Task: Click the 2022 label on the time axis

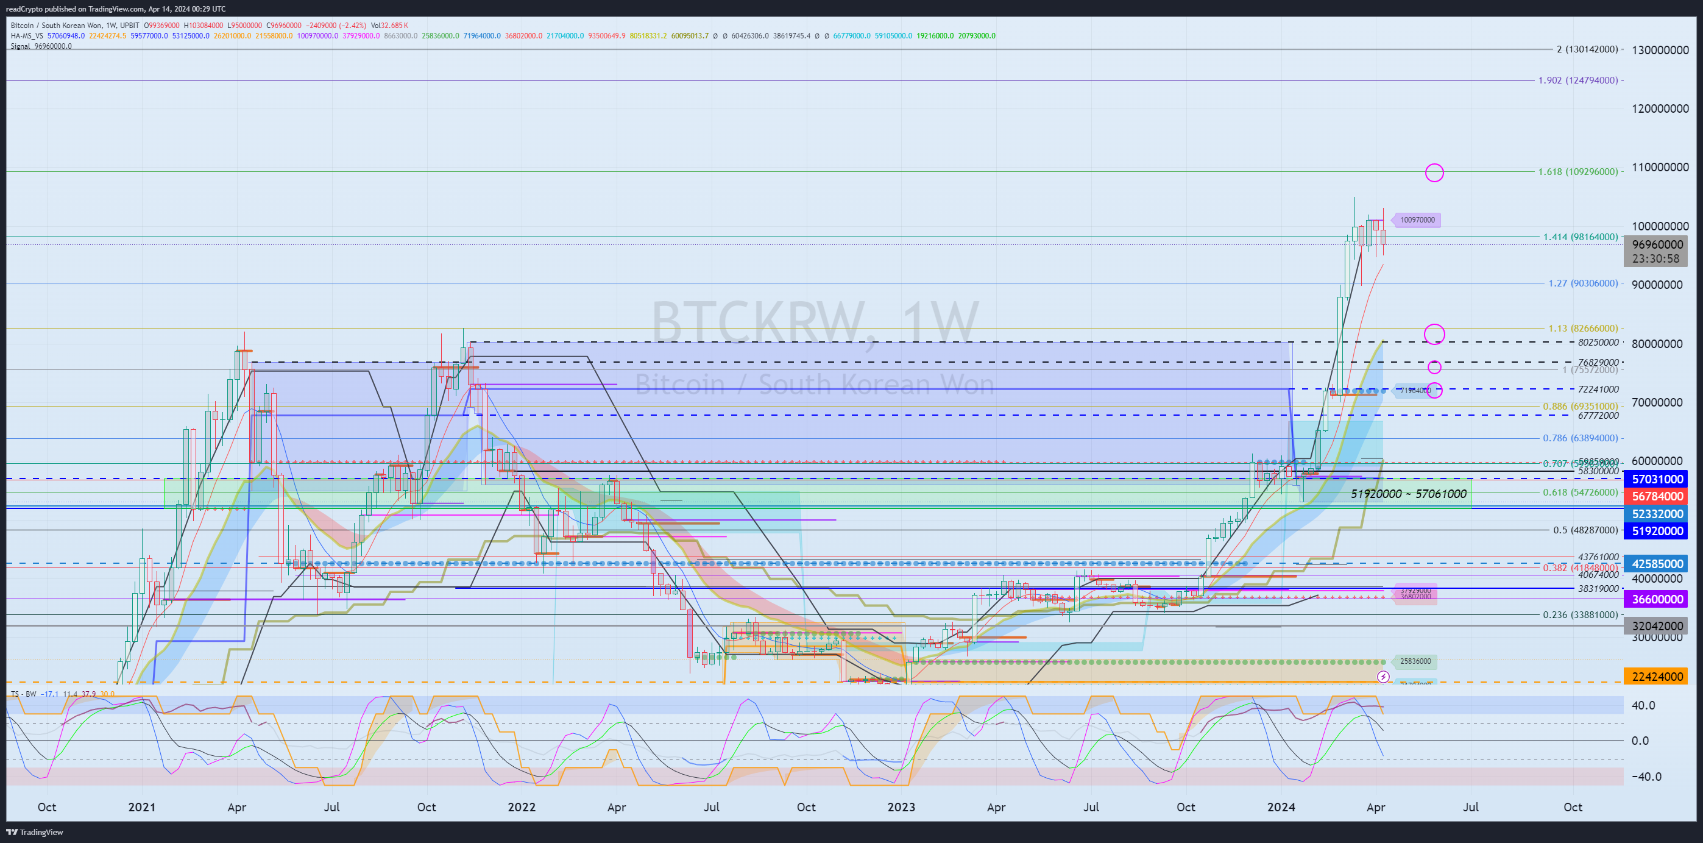Action: [x=521, y=806]
